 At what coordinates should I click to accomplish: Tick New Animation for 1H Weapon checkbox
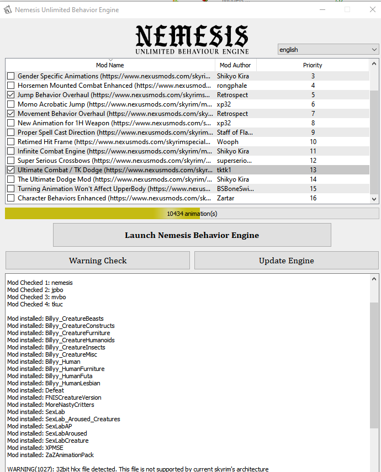(x=11, y=123)
